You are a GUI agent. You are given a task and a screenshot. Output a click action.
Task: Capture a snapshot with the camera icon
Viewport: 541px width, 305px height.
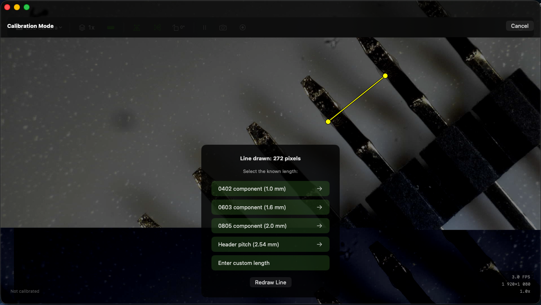click(x=223, y=27)
